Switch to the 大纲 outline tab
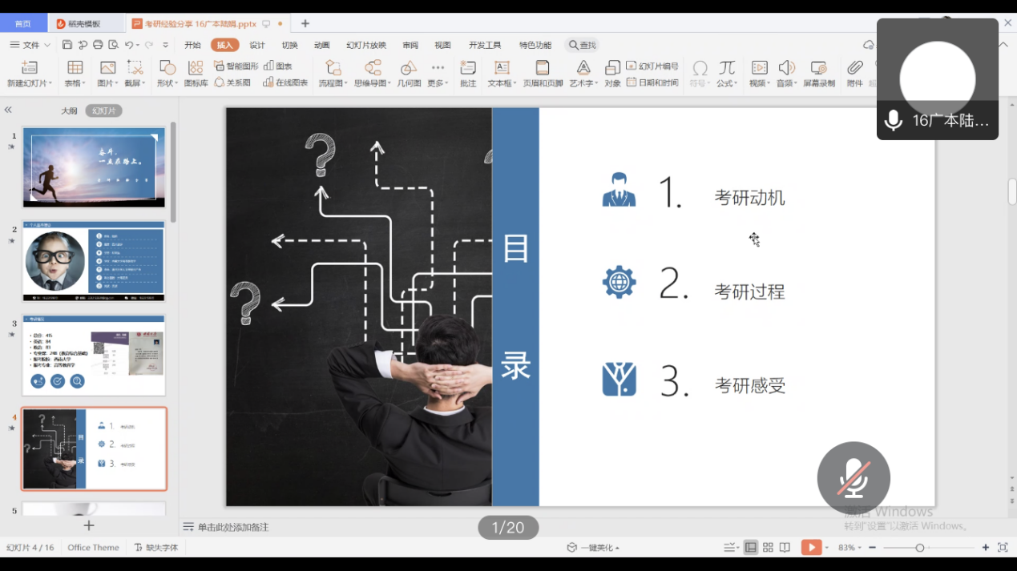 70,111
